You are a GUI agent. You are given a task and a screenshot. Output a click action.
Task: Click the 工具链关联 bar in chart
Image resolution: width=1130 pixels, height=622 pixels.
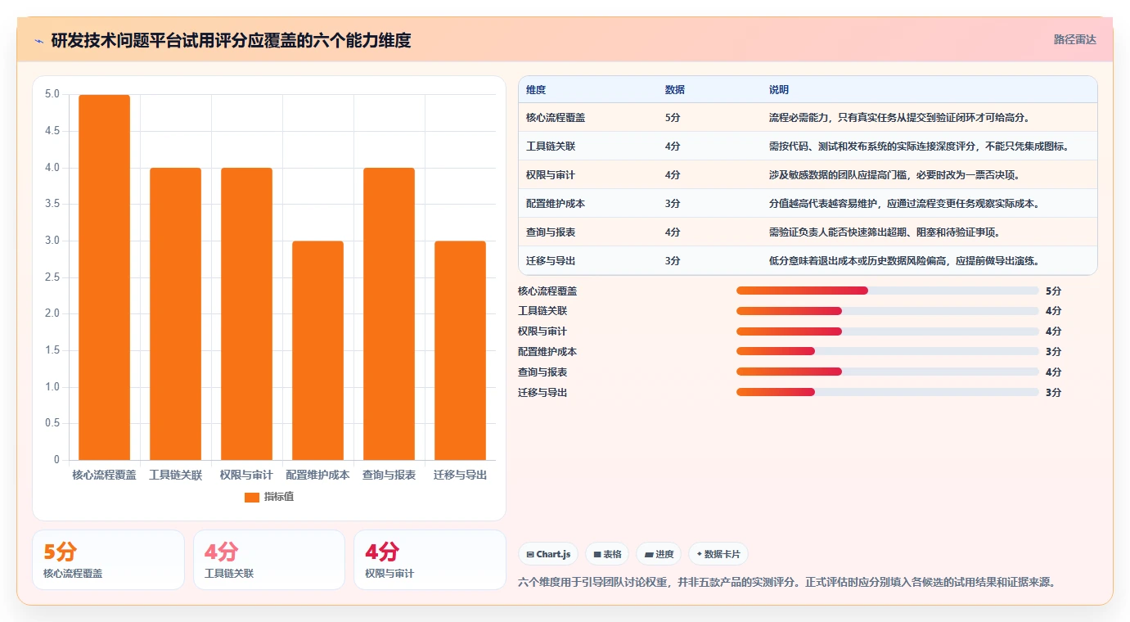coord(175,313)
